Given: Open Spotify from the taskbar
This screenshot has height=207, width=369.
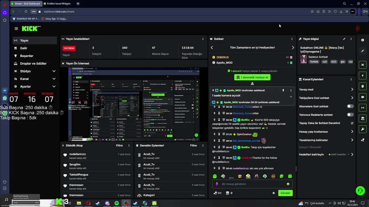Looking at the screenshot, I should pyautogui.click(x=116, y=203).
